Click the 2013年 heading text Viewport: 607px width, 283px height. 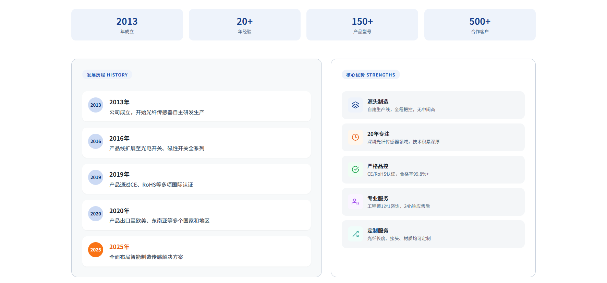(x=119, y=102)
